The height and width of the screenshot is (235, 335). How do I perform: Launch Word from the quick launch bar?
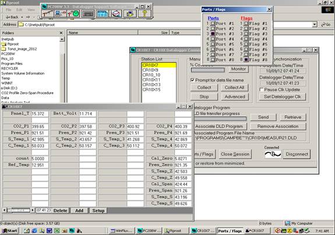(49, 230)
